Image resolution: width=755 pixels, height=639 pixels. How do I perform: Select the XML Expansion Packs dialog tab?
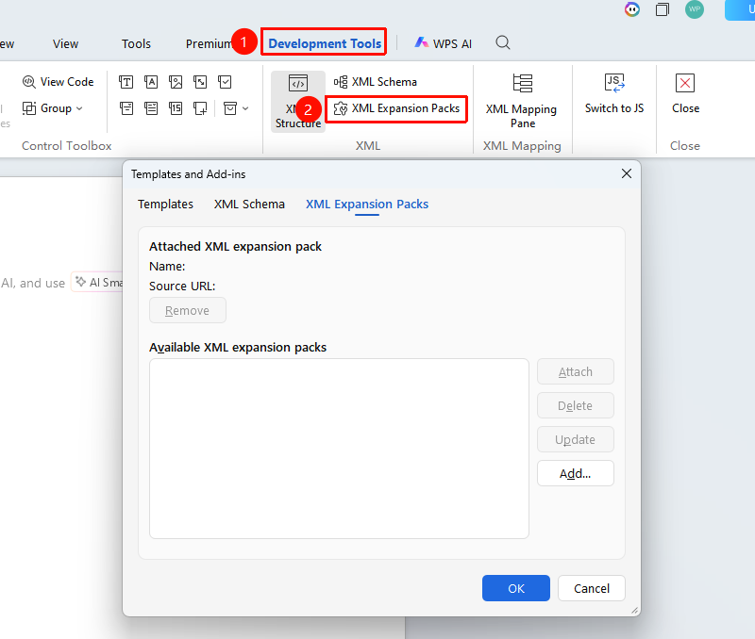point(367,205)
